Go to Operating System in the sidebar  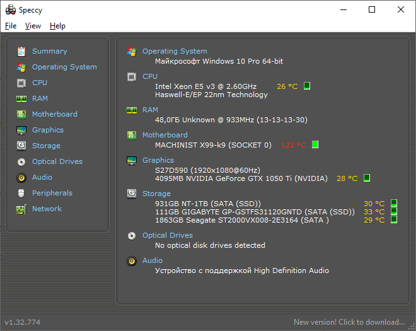(64, 67)
